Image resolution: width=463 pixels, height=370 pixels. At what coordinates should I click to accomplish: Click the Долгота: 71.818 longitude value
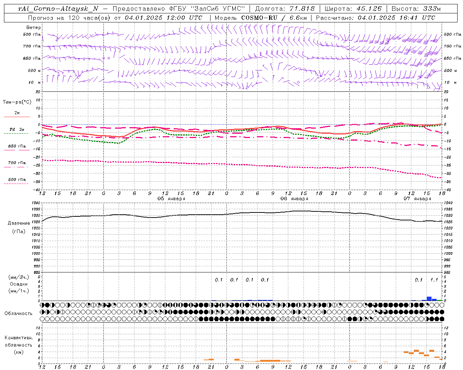point(285,9)
